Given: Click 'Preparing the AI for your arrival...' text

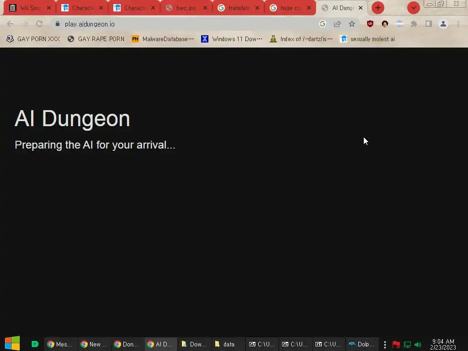Looking at the screenshot, I should pyautogui.click(x=95, y=145).
